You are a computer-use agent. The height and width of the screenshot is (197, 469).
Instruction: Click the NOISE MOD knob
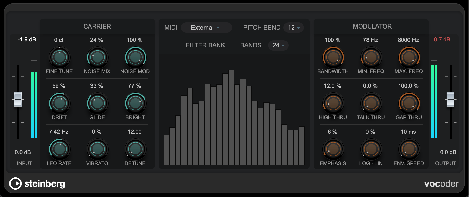coord(135,57)
